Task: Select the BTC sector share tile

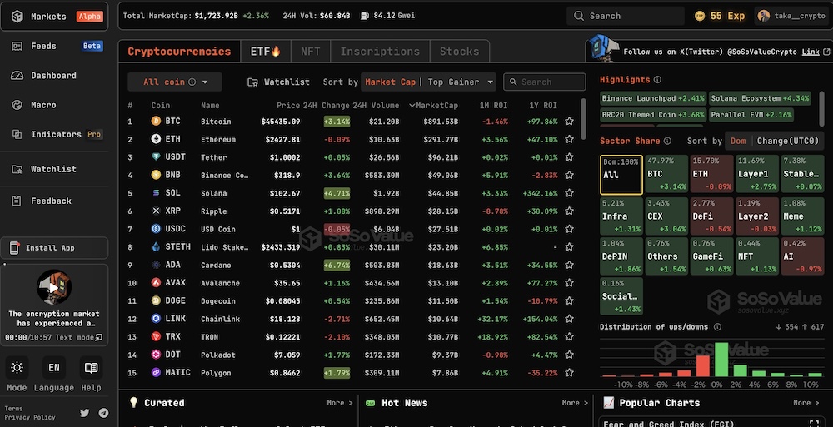Action: click(665, 174)
